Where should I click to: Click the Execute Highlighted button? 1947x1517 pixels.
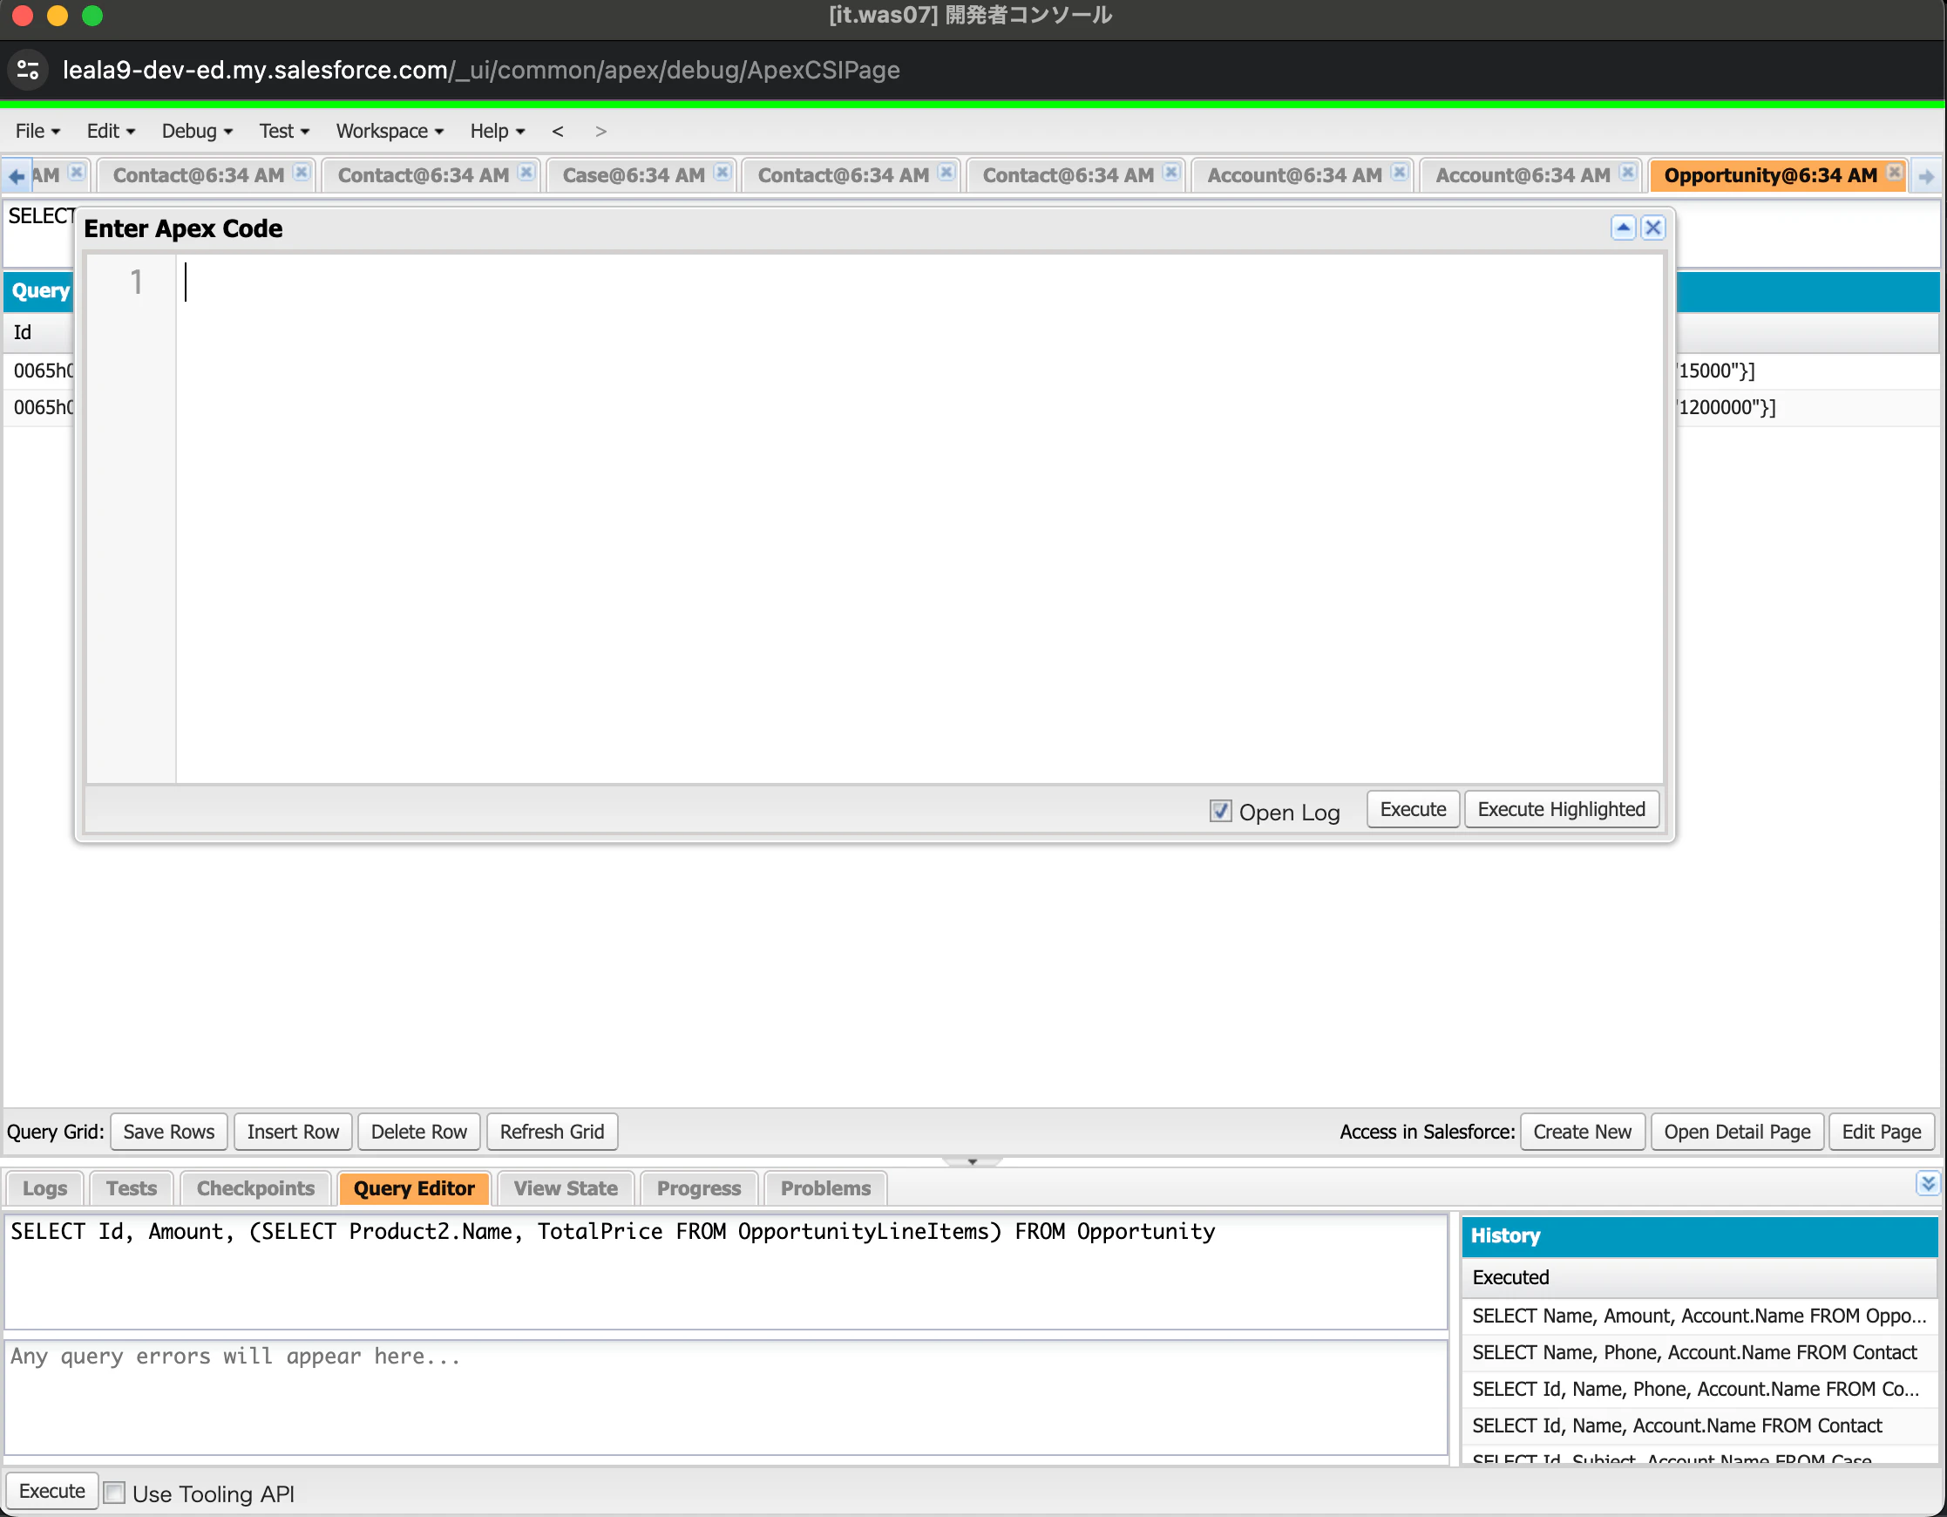[1561, 809]
